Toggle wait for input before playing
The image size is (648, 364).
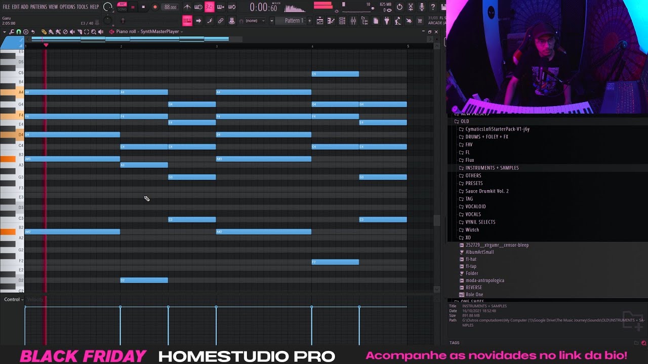[x=198, y=7]
